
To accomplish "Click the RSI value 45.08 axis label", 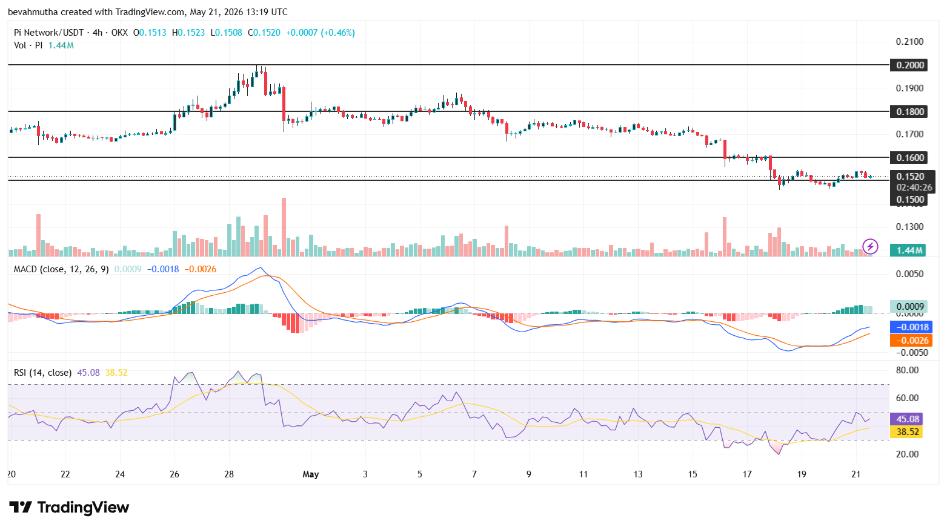I will pos(907,419).
